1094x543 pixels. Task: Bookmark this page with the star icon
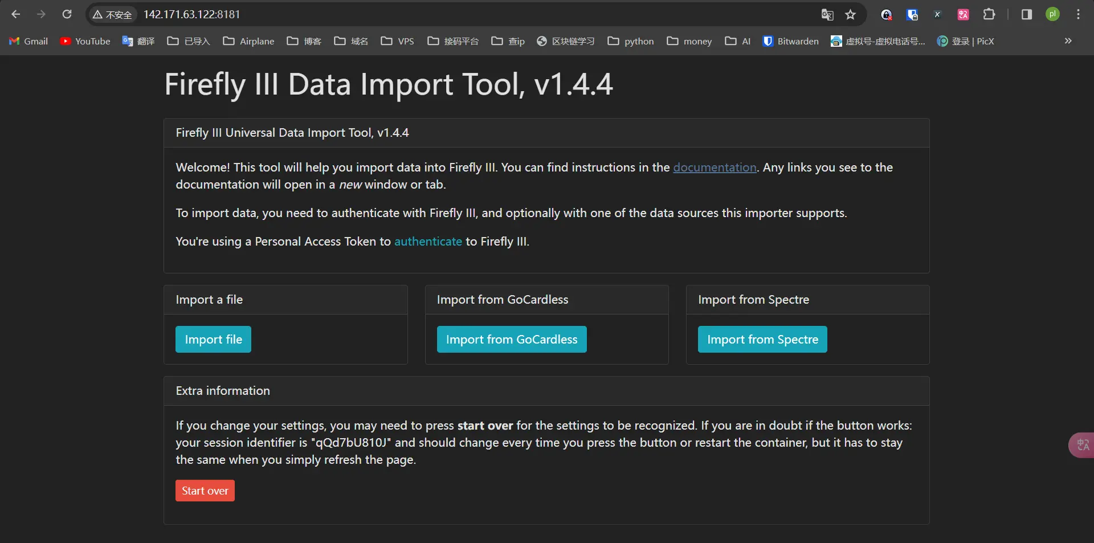pos(851,14)
